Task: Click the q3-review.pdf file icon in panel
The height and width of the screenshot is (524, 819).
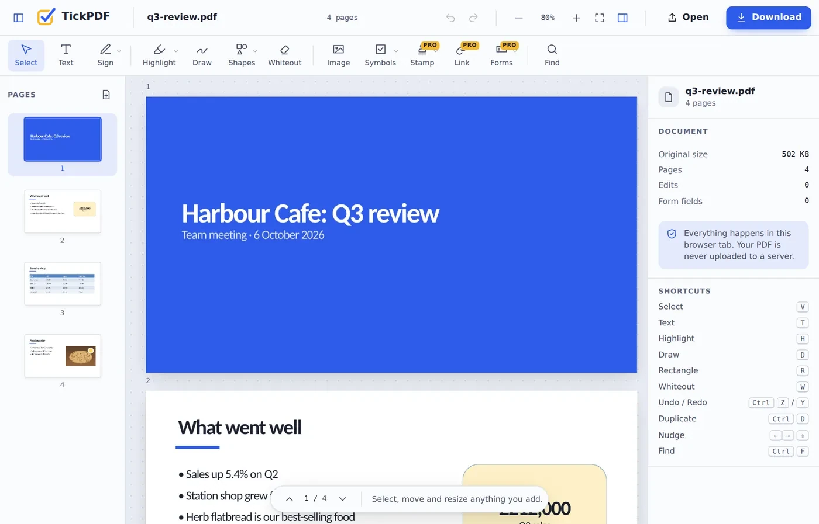Action: (669, 97)
